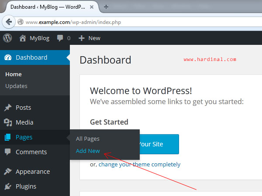Click the Plugins plug icon
Screen dimensions: 262x196
coord(8,186)
